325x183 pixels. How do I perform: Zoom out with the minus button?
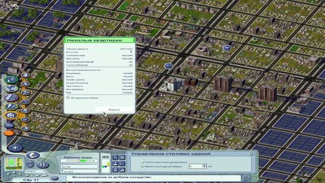[x=14, y=176]
